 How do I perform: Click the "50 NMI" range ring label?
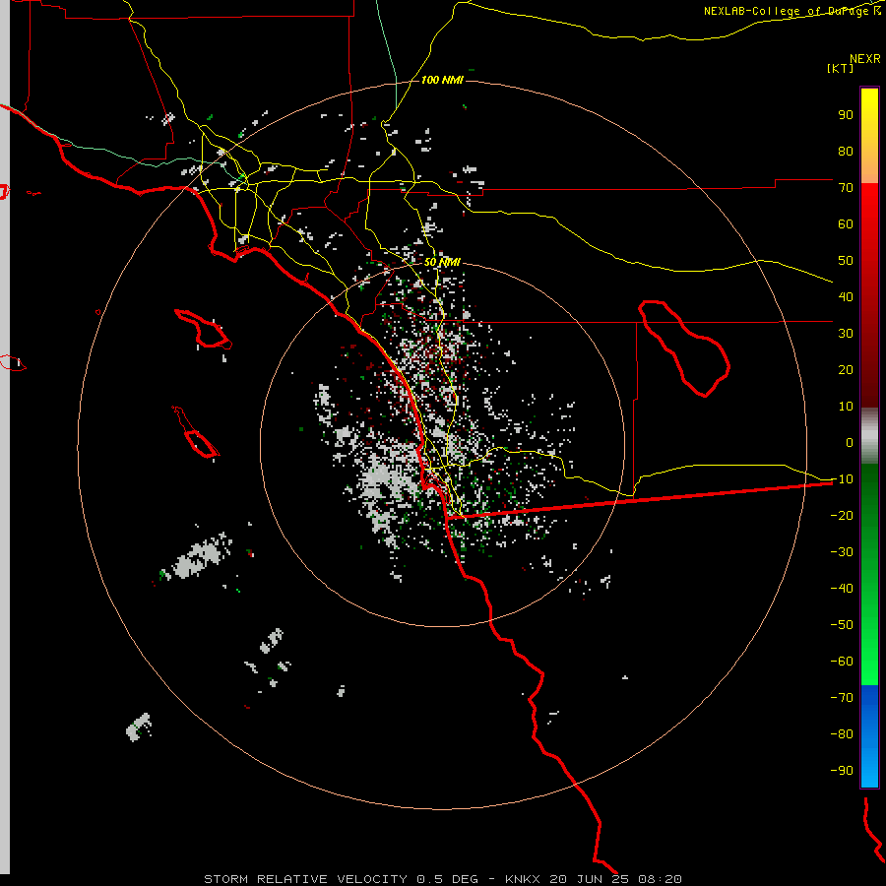(442, 262)
